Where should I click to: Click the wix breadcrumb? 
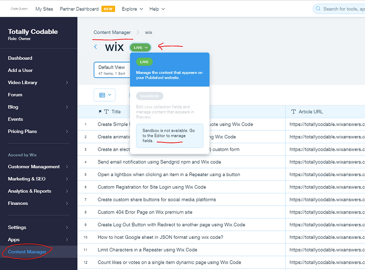point(149,32)
